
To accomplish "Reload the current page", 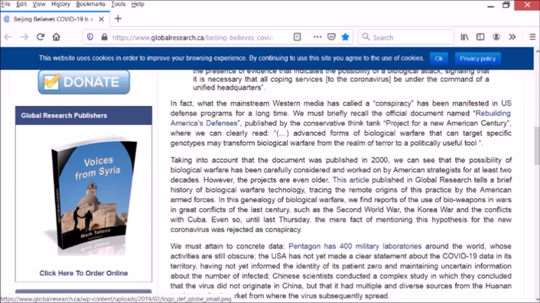I will pyautogui.click(x=40, y=37).
